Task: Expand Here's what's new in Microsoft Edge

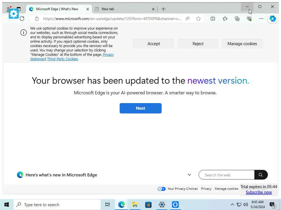Action: [189, 175]
